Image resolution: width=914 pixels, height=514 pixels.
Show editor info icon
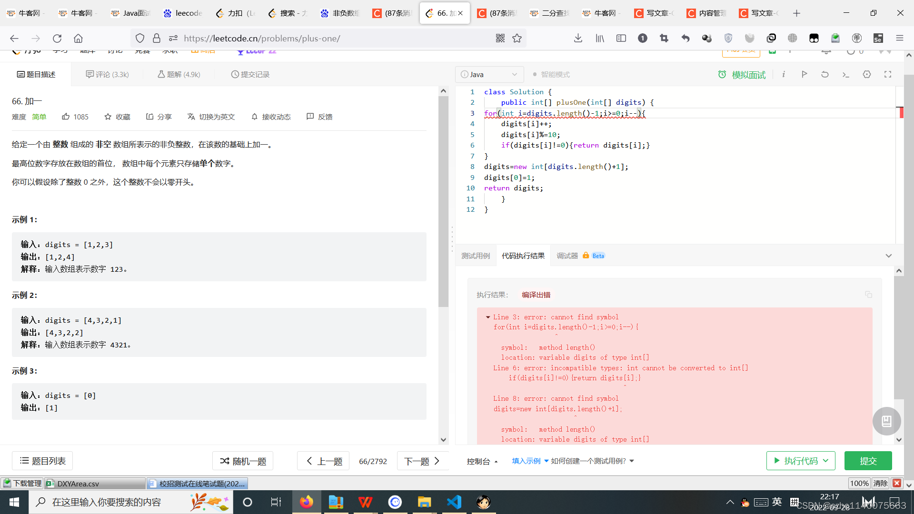(x=784, y=74)
